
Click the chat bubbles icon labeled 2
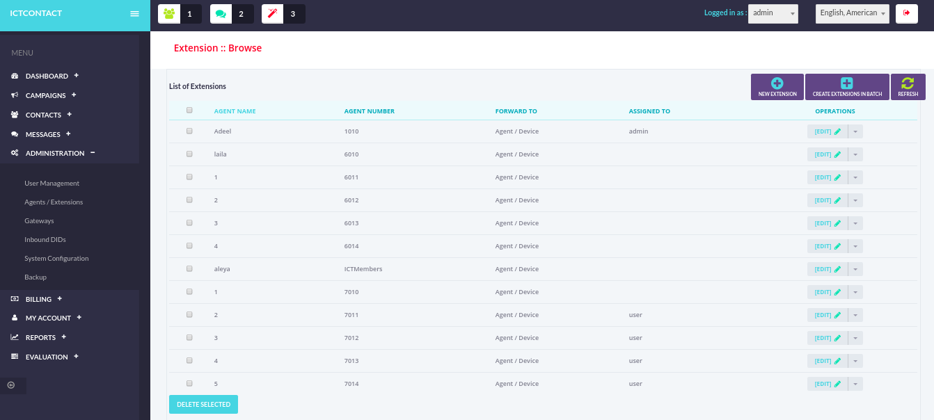221,14
